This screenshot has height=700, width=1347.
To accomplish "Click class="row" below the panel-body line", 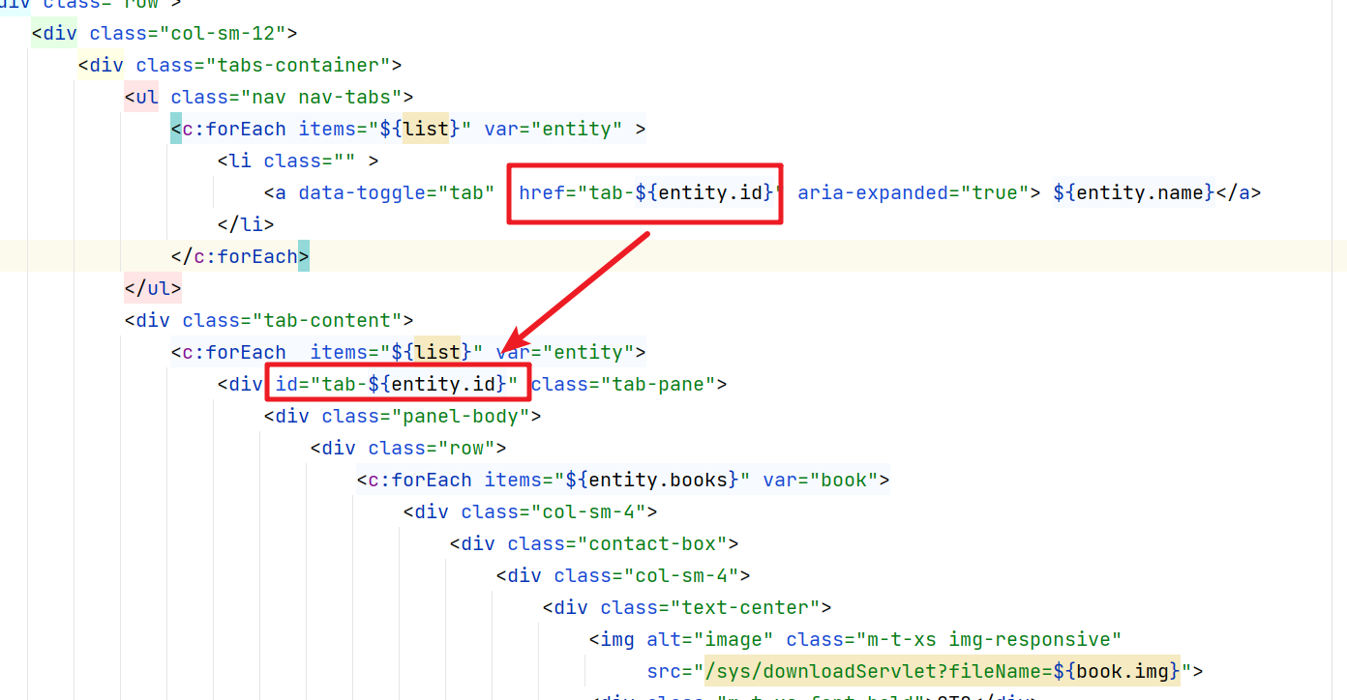I will click(432, 449).
